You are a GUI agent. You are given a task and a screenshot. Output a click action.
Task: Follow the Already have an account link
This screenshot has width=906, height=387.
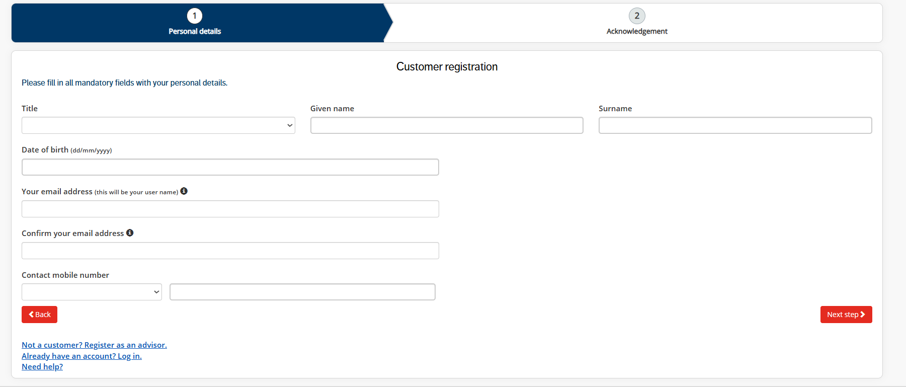(x=81, y=356)
